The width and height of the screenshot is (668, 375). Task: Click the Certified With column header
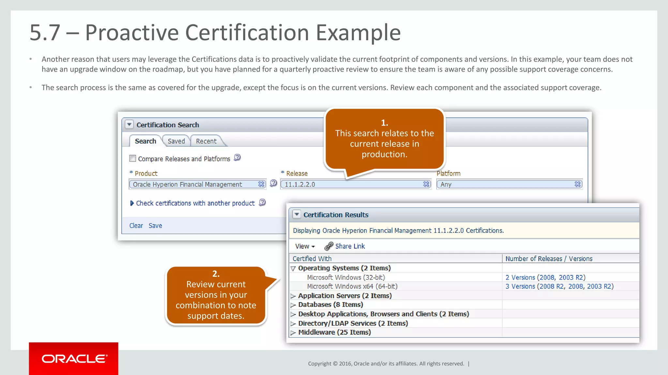[395, 258]
